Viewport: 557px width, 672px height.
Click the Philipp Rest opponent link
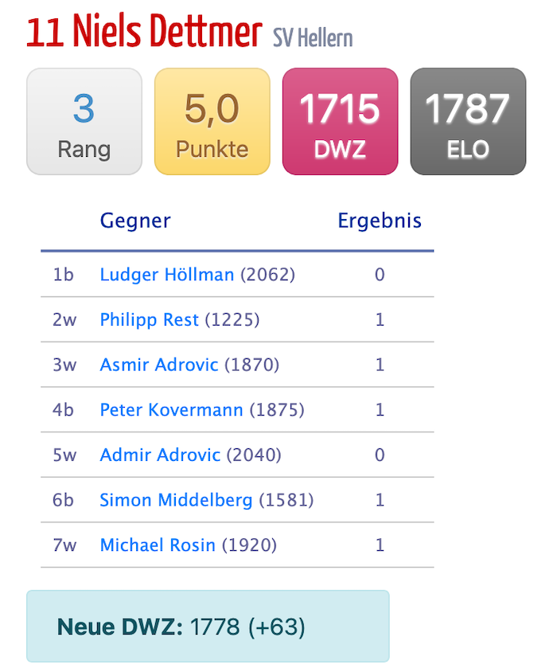pyautogui.click(x=149, y=320)
